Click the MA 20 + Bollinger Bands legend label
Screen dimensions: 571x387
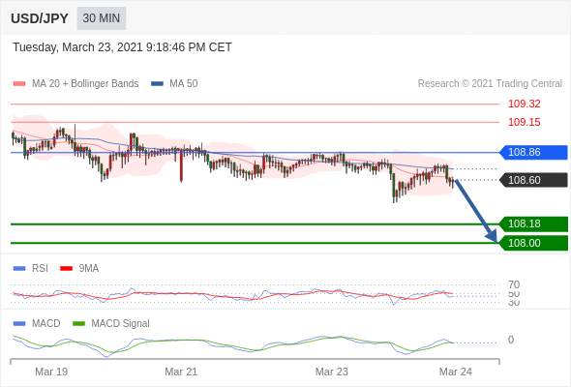click(85, 84)
